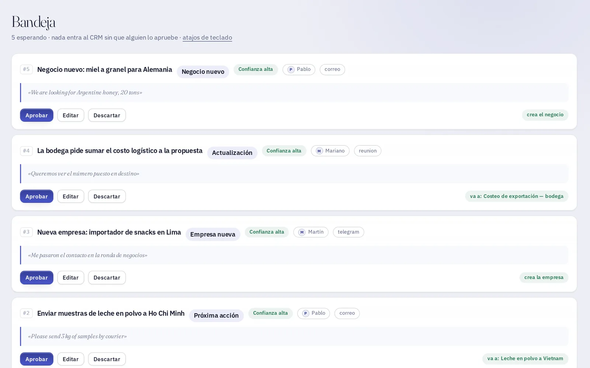This screenshot has height=368, width=590.
Task: Click the M avatar beside Mariano
Action: 319,151
